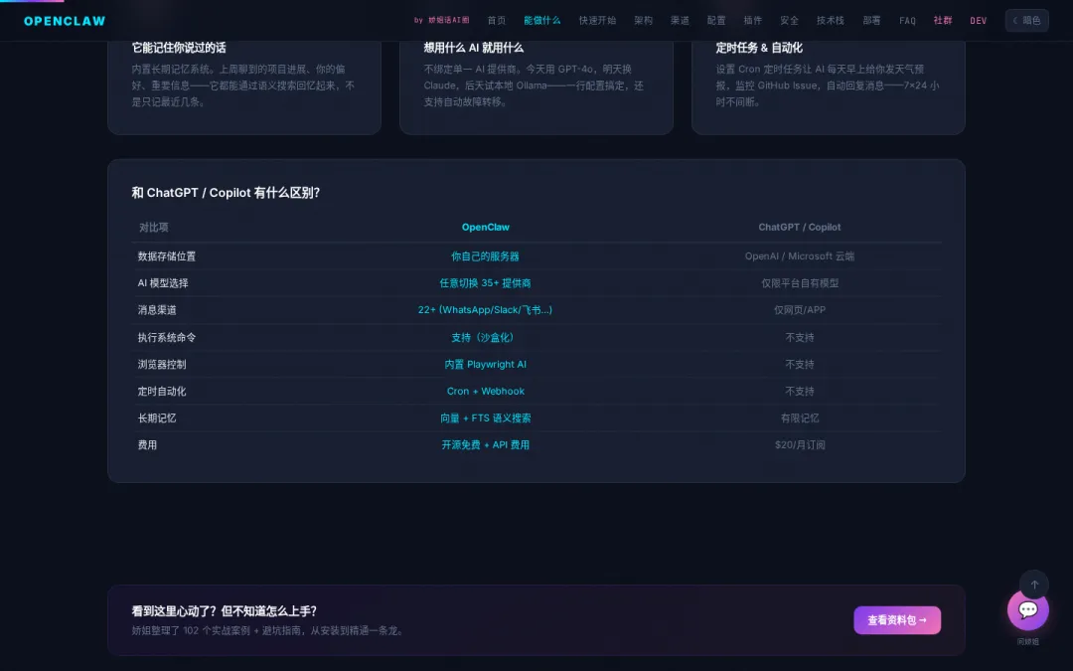The image size is (1073, 671).
Task: Select the 能做什么 nav item
Action: [x=542, y=21]
